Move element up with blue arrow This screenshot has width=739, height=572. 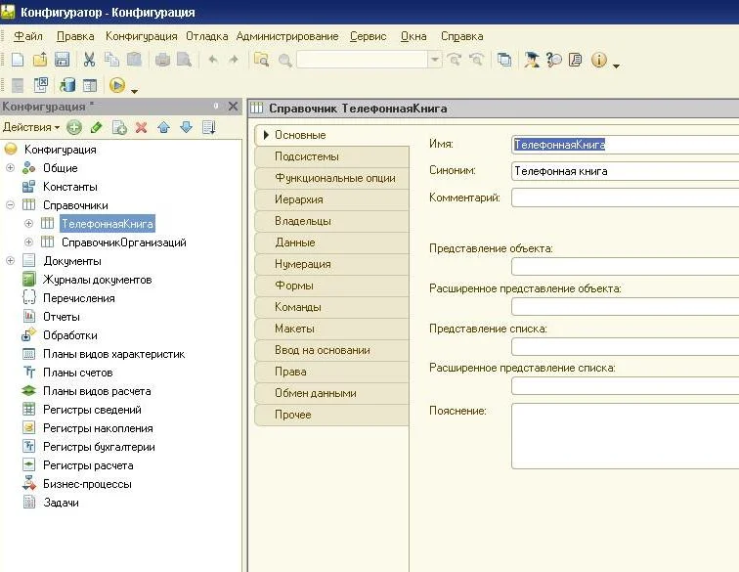pyautogui.click(x=163, y=127)
